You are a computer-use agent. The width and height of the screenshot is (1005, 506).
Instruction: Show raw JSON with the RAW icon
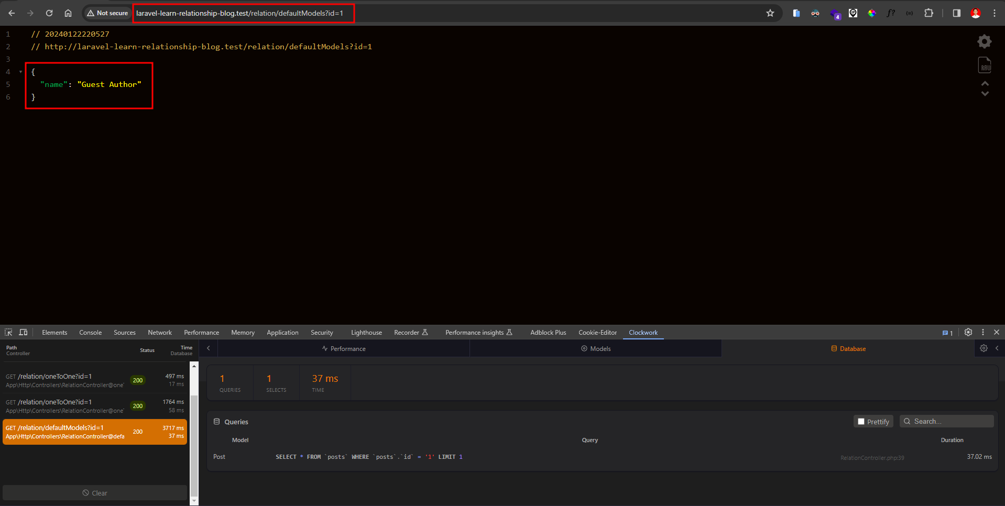[985, 65]
